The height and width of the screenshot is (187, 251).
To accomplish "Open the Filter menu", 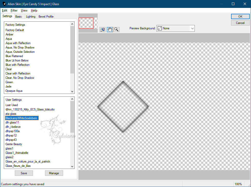I will pos(14,10).
